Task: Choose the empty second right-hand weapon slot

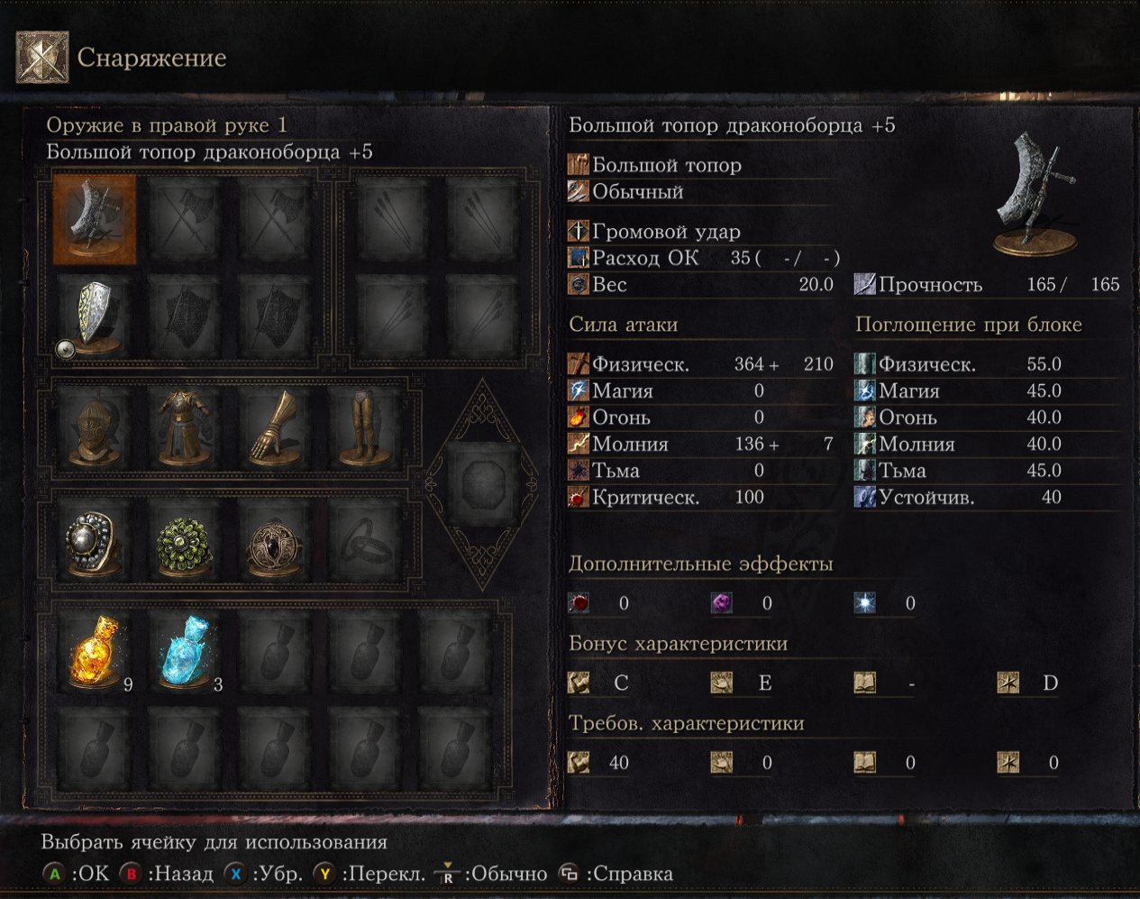Action: tap(185, 219)
